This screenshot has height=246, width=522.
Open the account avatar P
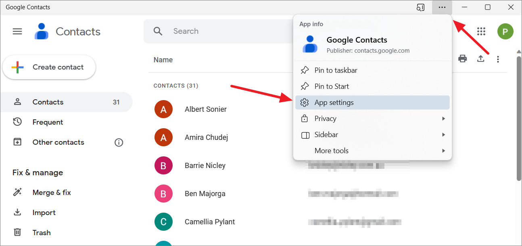click(505, 31)
